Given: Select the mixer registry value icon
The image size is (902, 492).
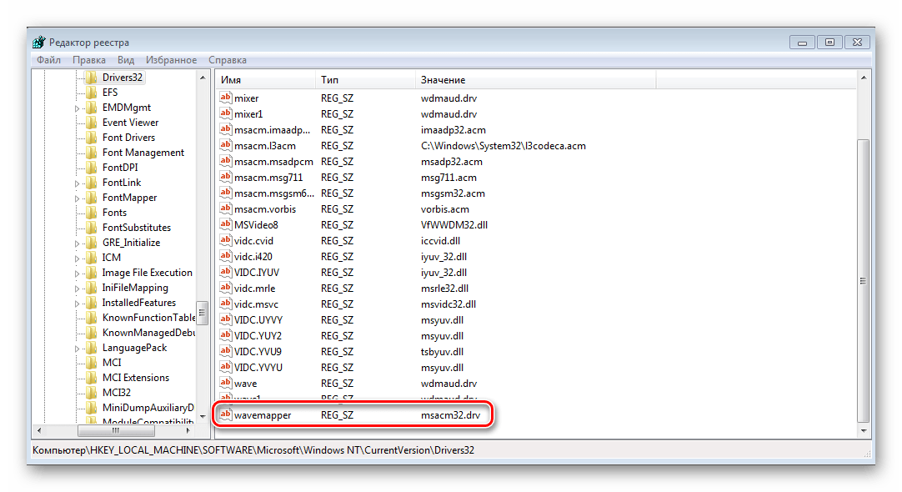Looking at the screenshot, I should (225, 98).
